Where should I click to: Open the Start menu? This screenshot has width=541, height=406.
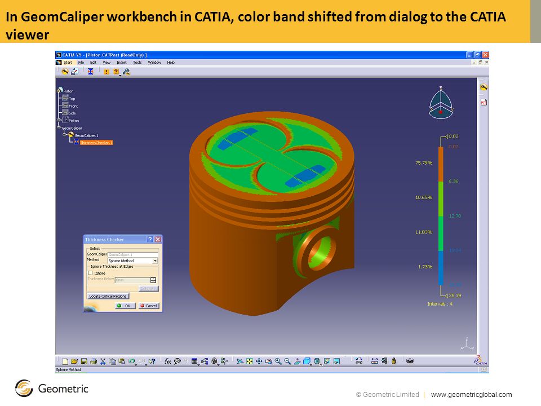click(x=68, y=63)
